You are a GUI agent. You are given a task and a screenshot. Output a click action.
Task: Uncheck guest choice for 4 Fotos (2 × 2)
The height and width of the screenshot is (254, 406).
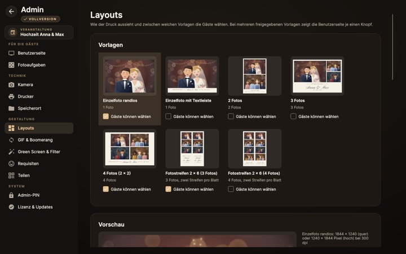[105, 189]
